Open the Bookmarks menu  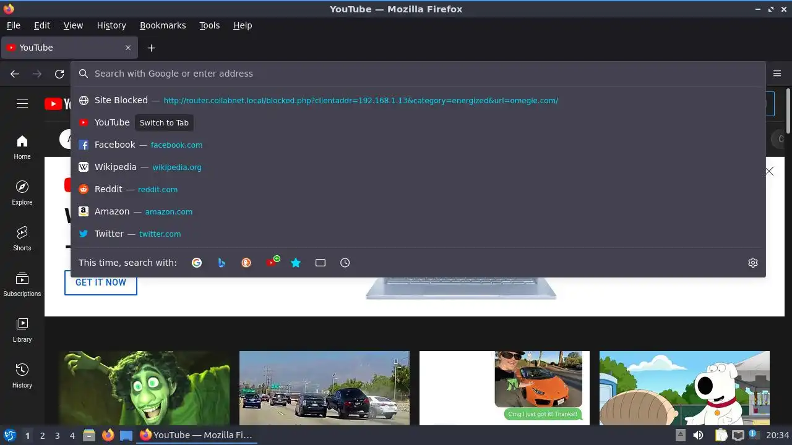pyautogui.click(x=163, y=25)
